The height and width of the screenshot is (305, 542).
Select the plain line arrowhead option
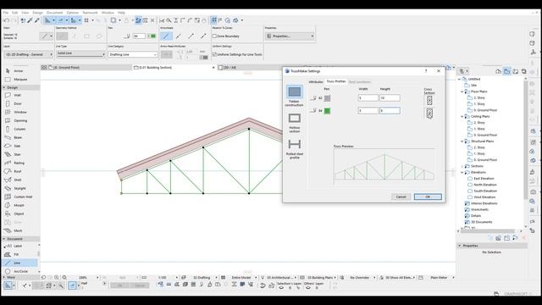click(x=166, y=36)
